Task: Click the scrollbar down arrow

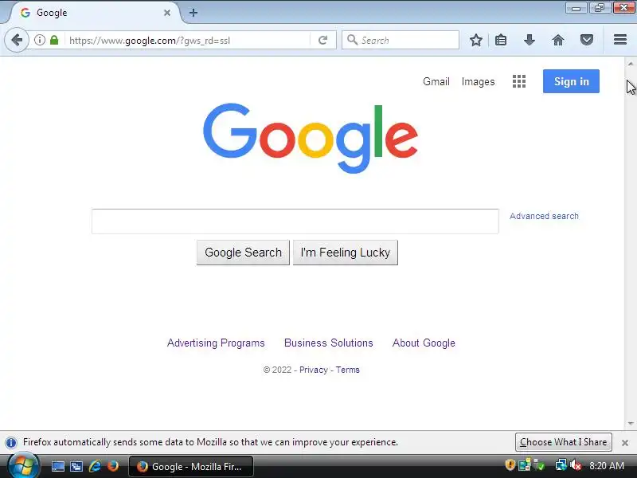Action: point(630,423)
